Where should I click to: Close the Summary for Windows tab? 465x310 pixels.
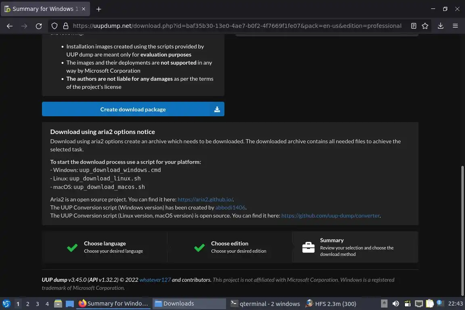pos(84,9)
